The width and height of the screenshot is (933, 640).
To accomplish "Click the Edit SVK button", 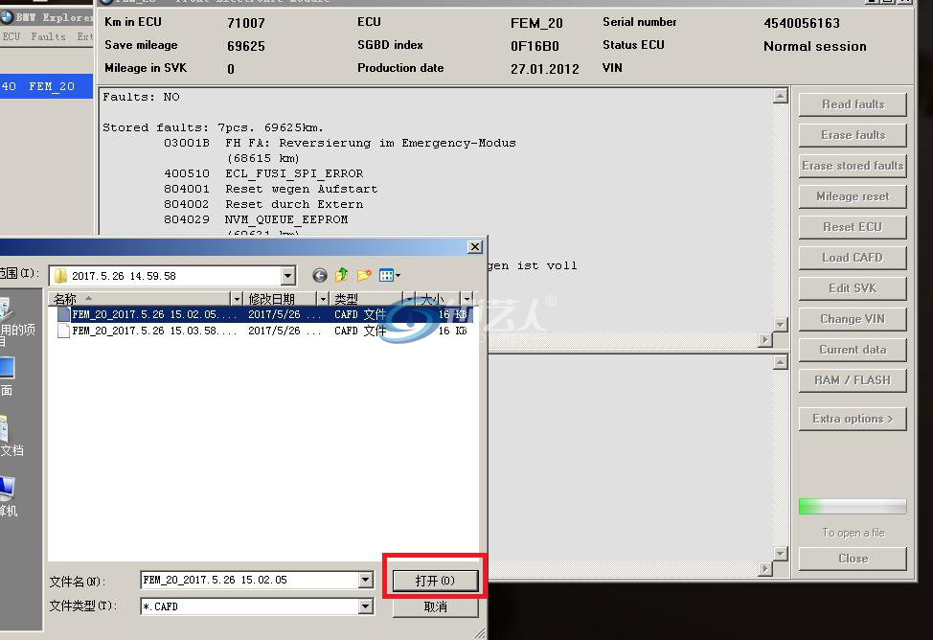I will (x=853, y=288).
